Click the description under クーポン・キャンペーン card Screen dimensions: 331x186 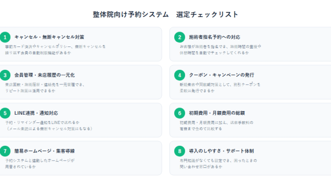click(220, 87)
